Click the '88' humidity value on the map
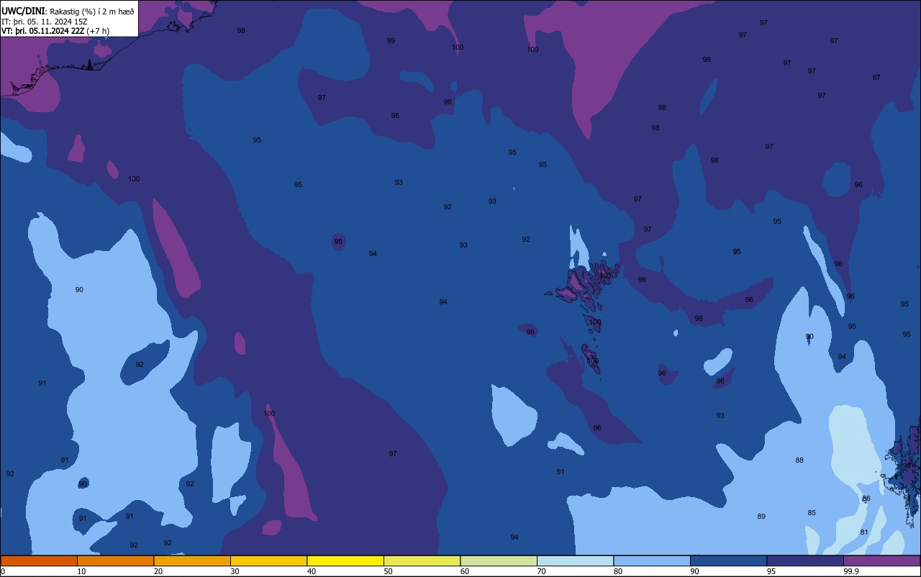This screenshot has width=921, height=577. pos(799,460)
